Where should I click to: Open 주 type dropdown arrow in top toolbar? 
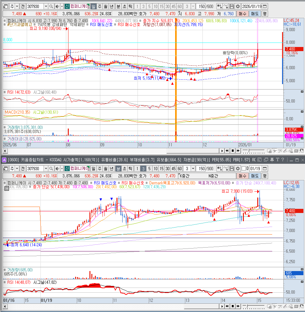pyautogui.click(x=17, y=6)
